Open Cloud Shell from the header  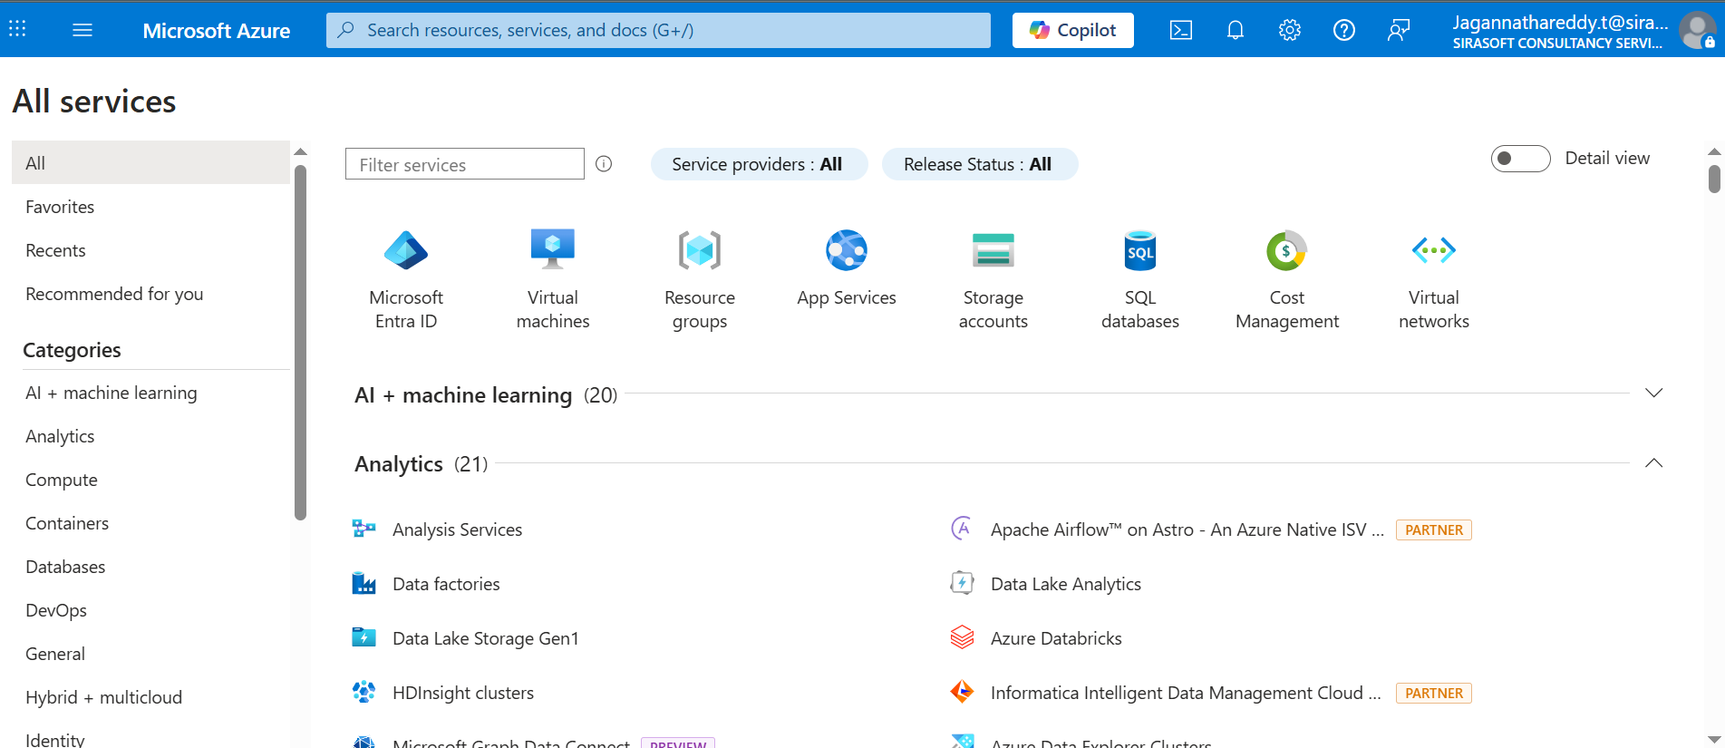tap(1181, 30)
